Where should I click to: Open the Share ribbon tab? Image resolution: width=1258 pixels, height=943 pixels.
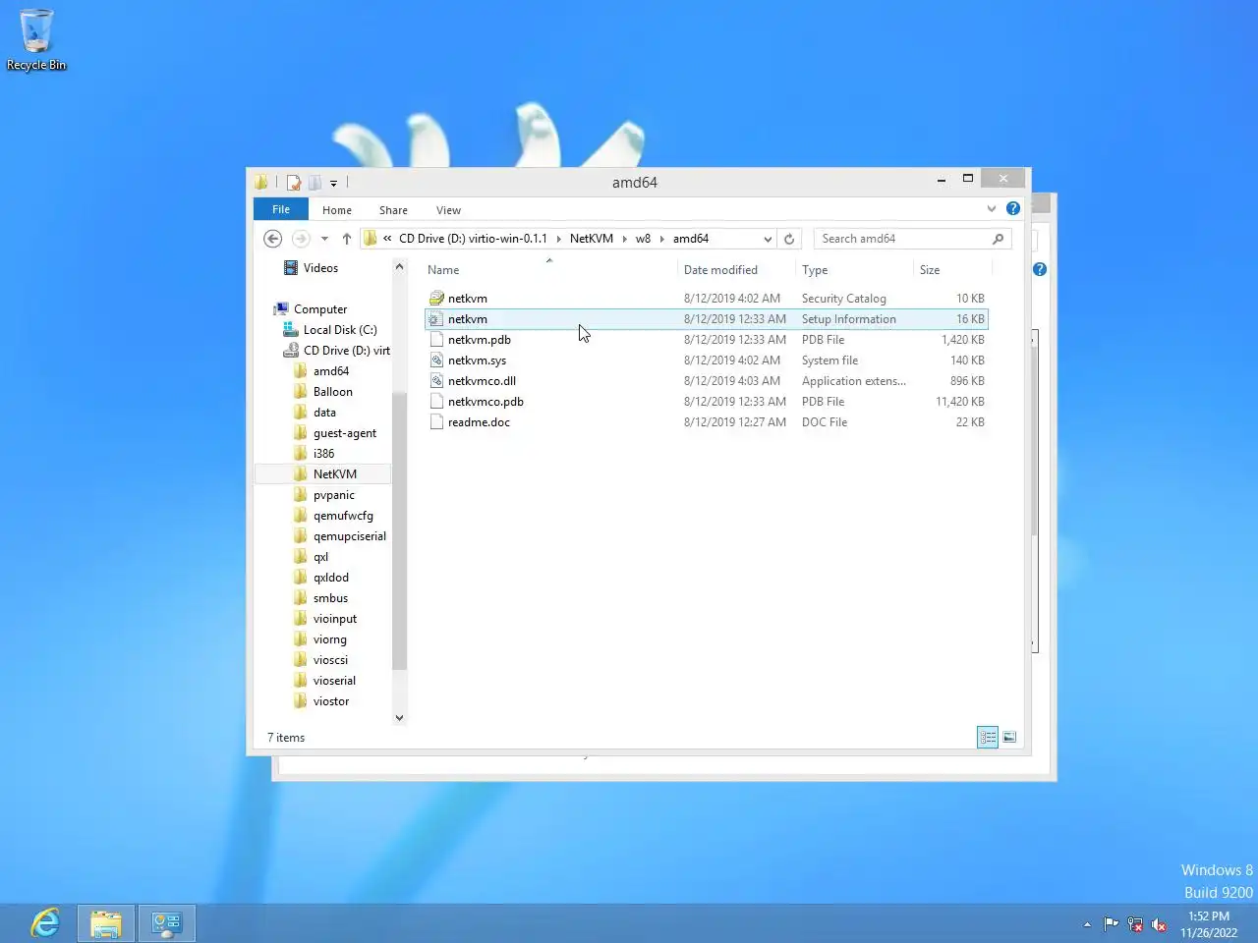(x=393, y=210)
